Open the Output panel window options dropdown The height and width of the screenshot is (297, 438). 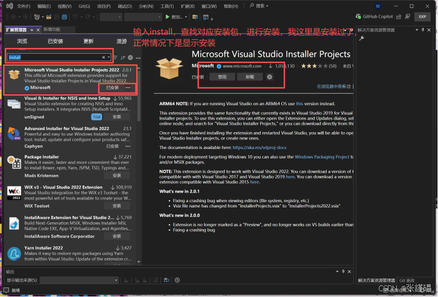[x=337, y=272]
